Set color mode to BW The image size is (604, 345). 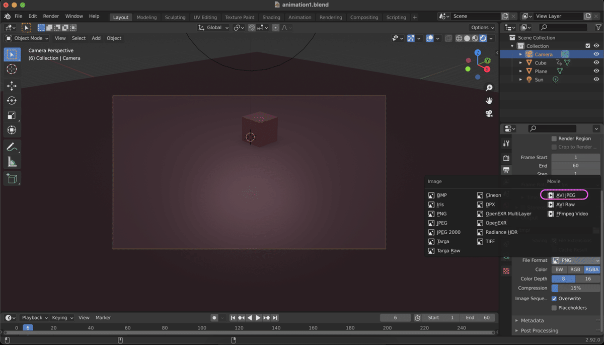click(x=559, y=269)
